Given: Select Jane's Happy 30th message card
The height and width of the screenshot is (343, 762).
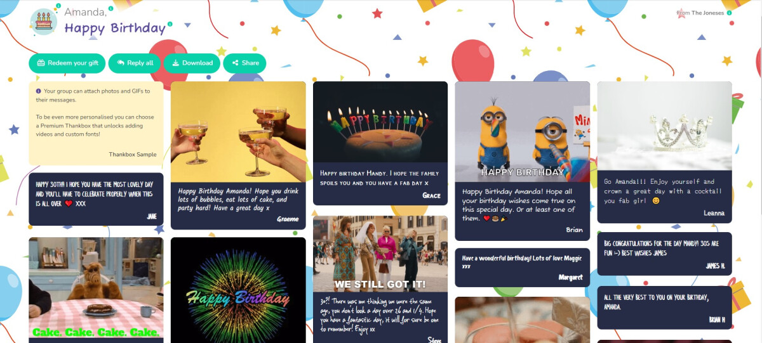Looking at the screenshot, I should point(96,199).
